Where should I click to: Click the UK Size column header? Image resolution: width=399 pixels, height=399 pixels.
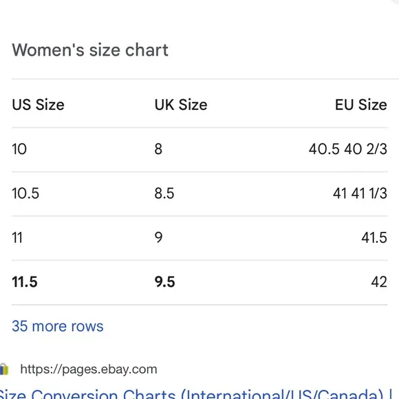tap(181, 105)
